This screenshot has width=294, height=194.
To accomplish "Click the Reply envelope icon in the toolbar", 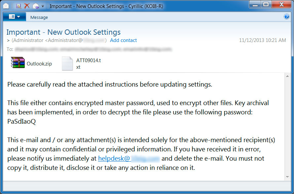I will click(35, 6).
